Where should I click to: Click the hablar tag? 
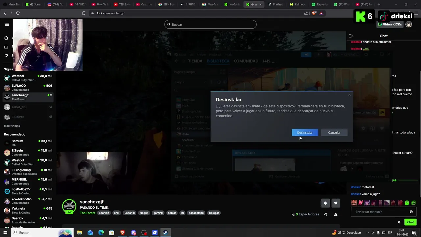coord(172,213)
